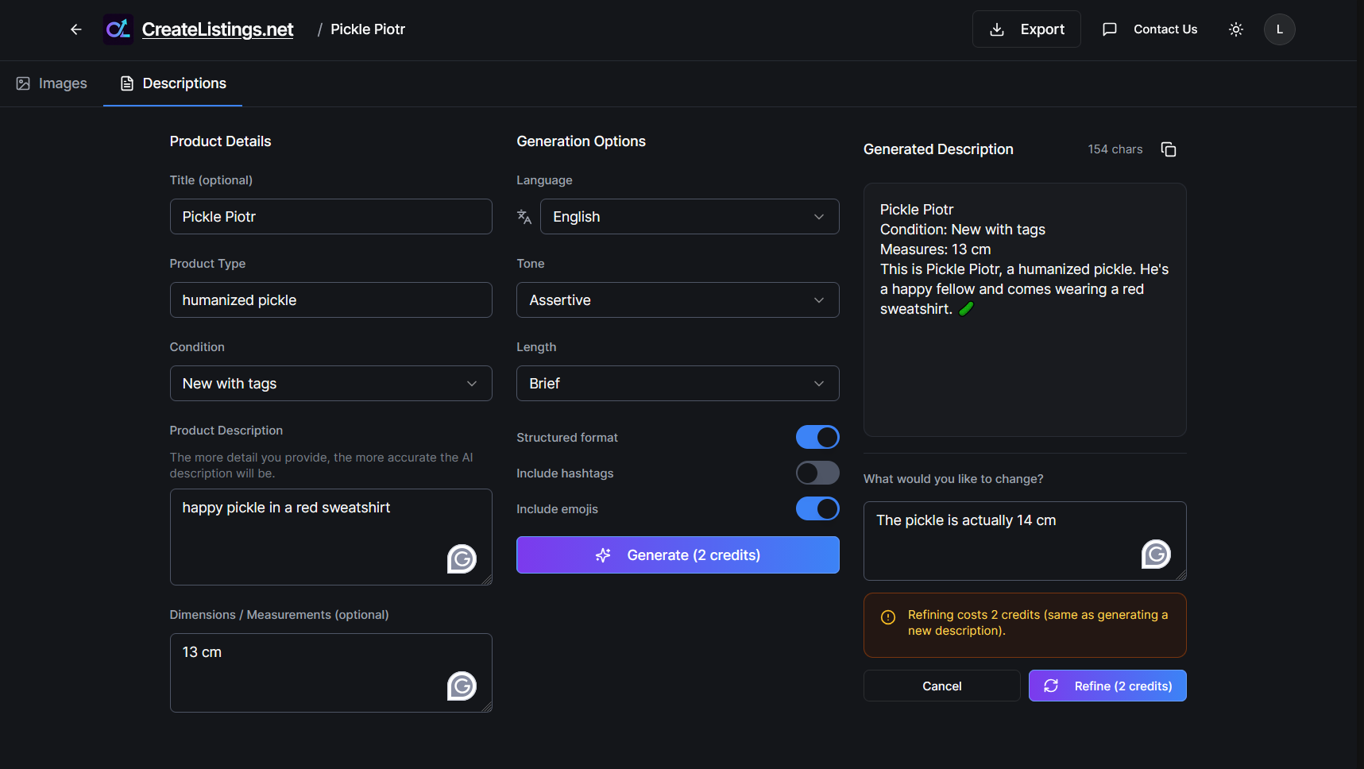Expand the Condition dropdown

(x=330, y=383)
